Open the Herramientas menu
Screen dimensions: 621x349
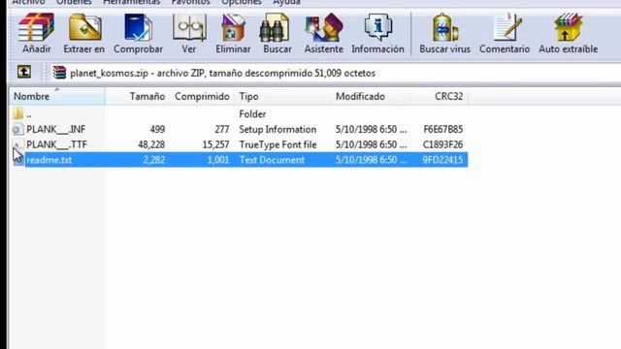132,2
